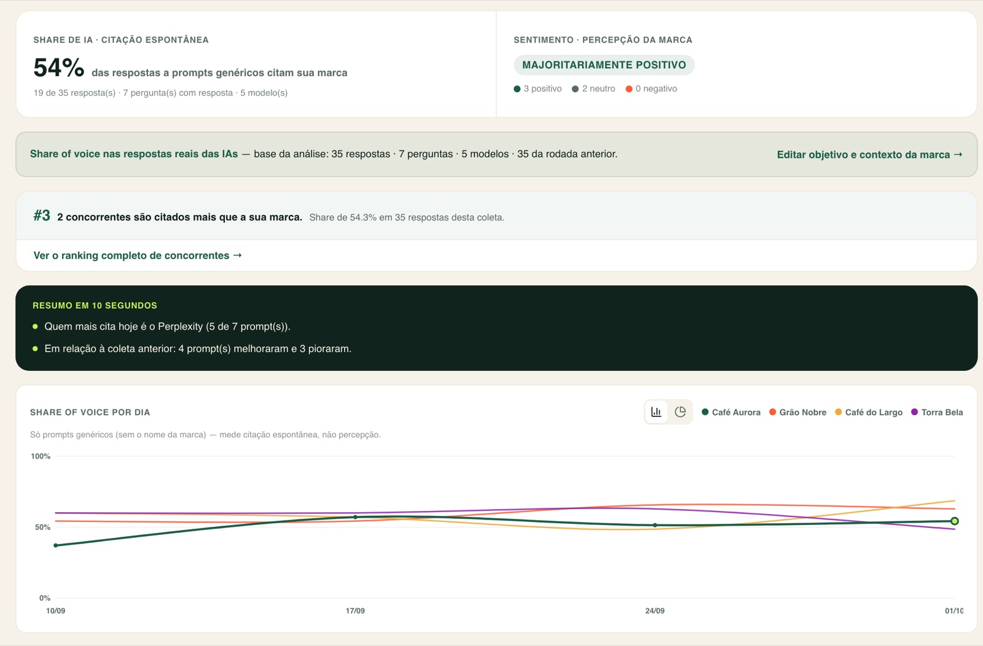983x646 pixels.
Task: Click the '3 positivo' sentiment count
Action: click(x=538, y=89)
